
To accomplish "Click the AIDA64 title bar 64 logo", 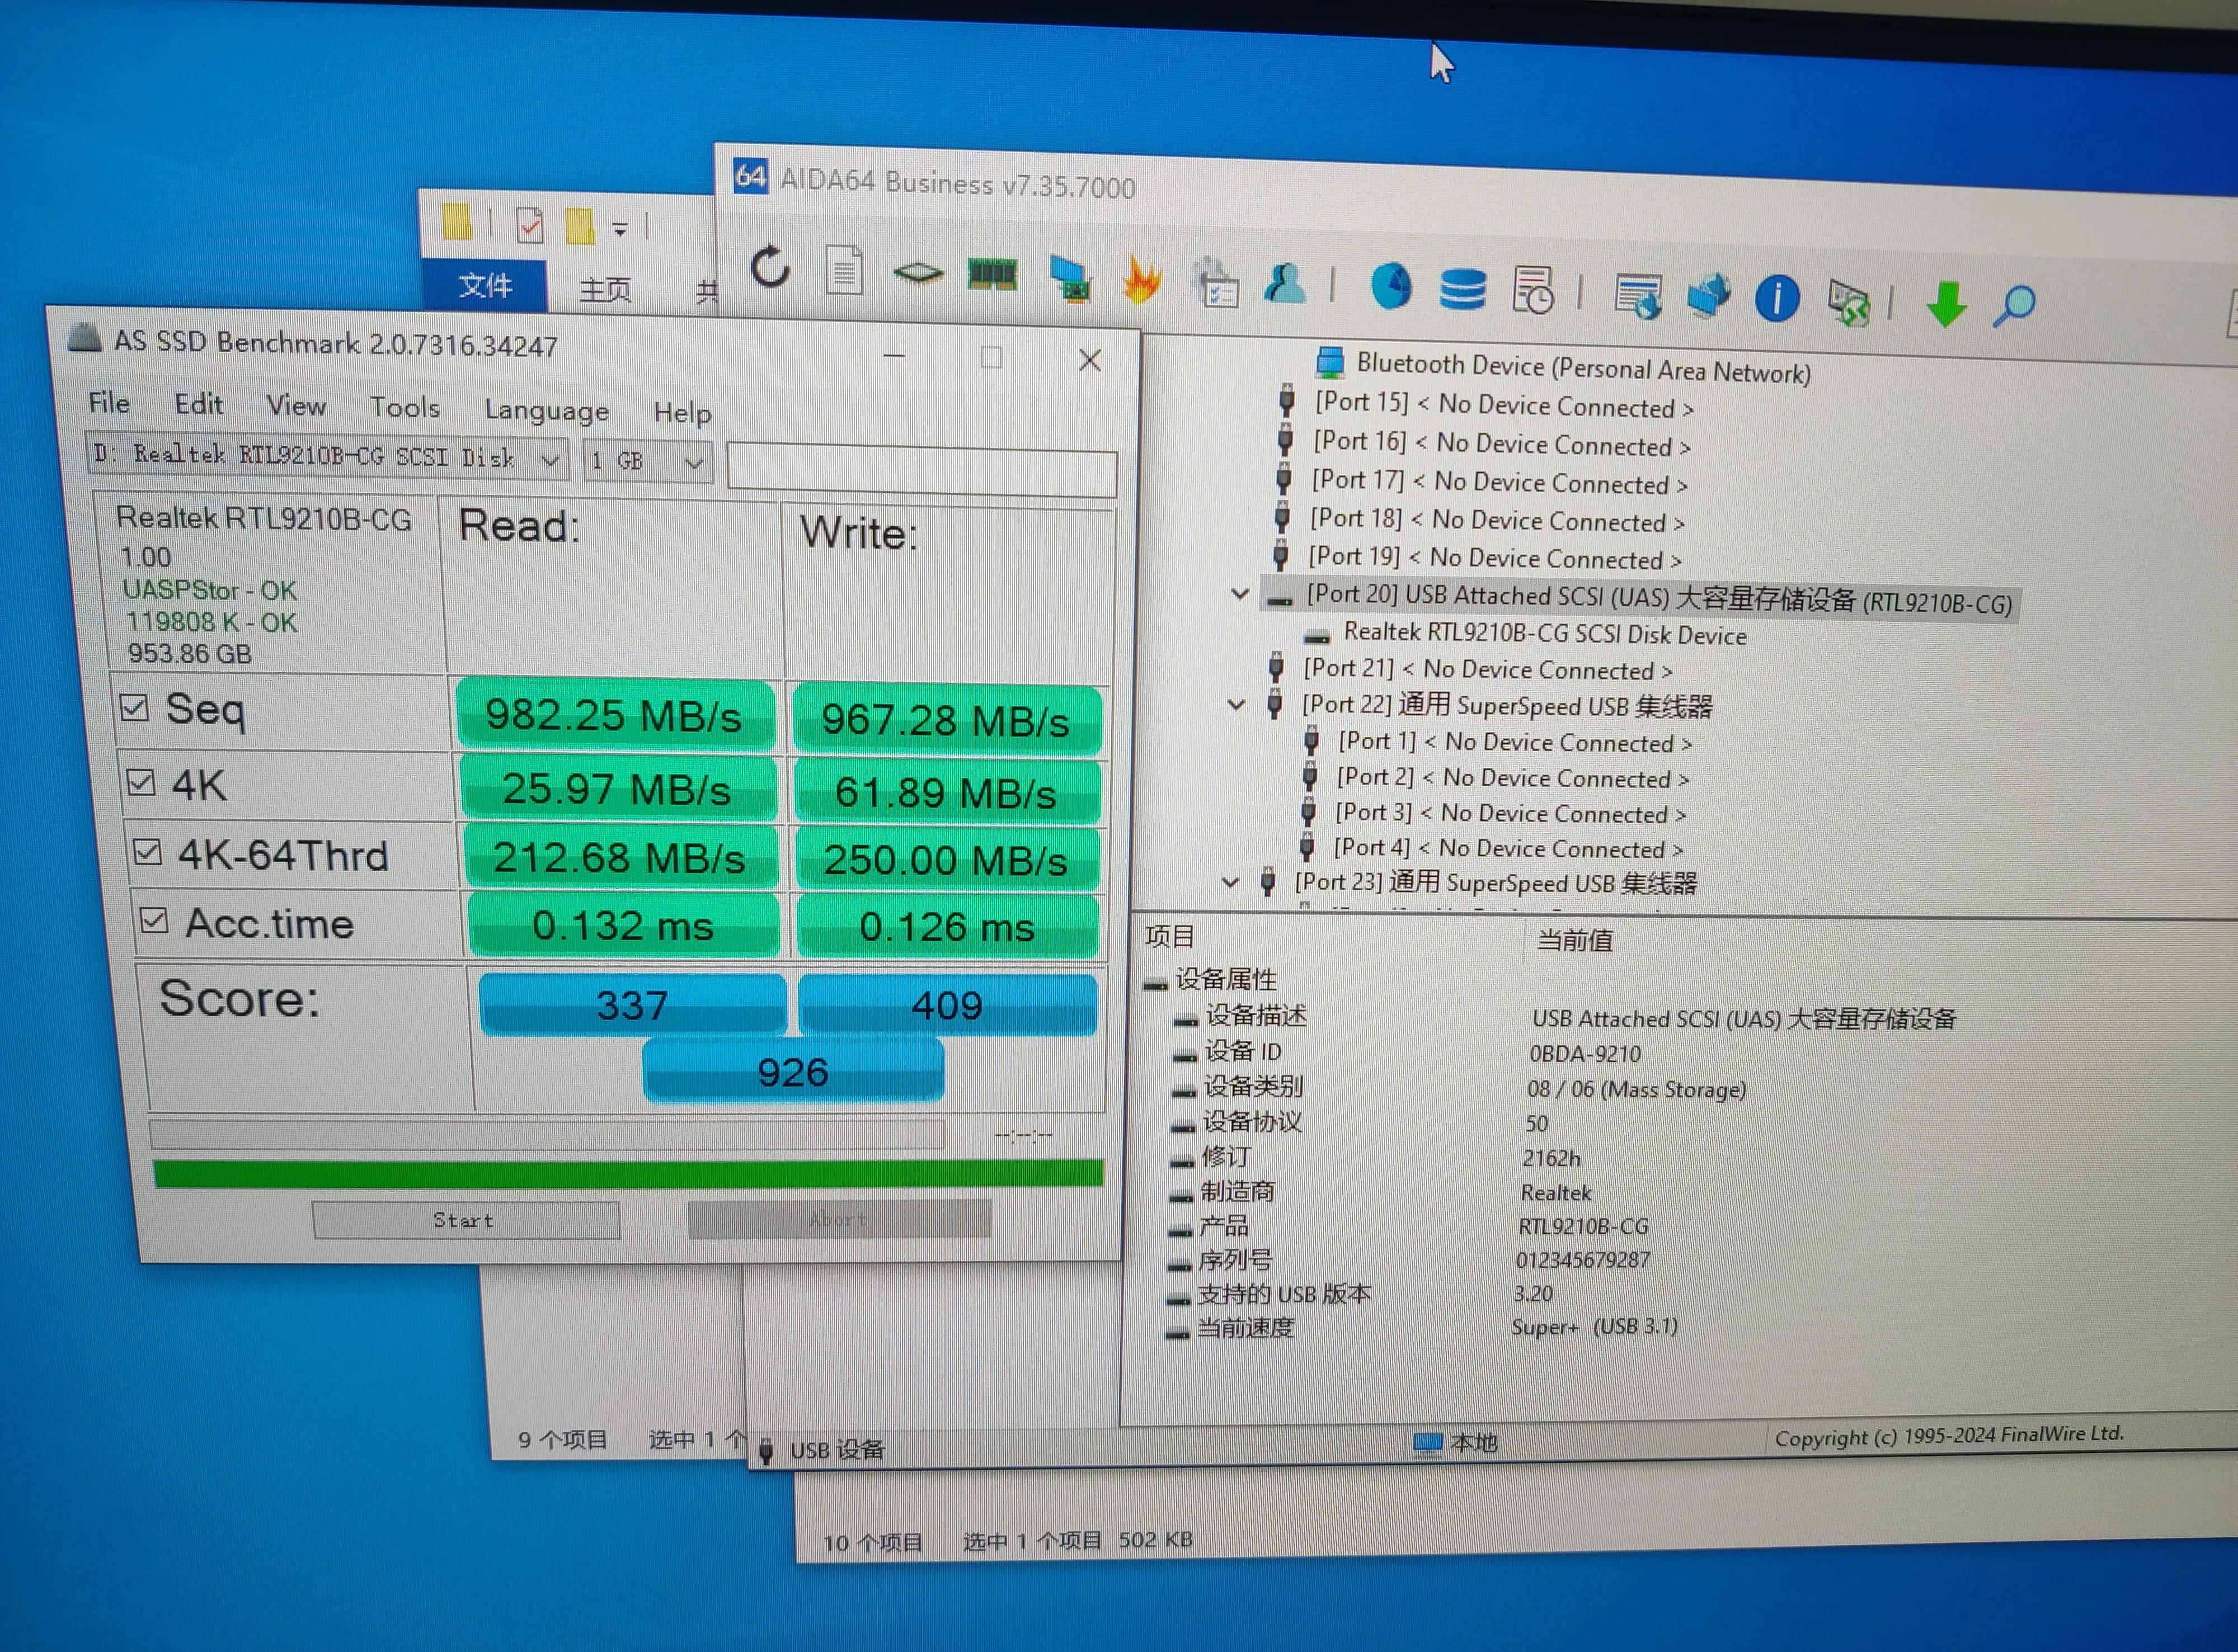I will (x=750, y=177).
